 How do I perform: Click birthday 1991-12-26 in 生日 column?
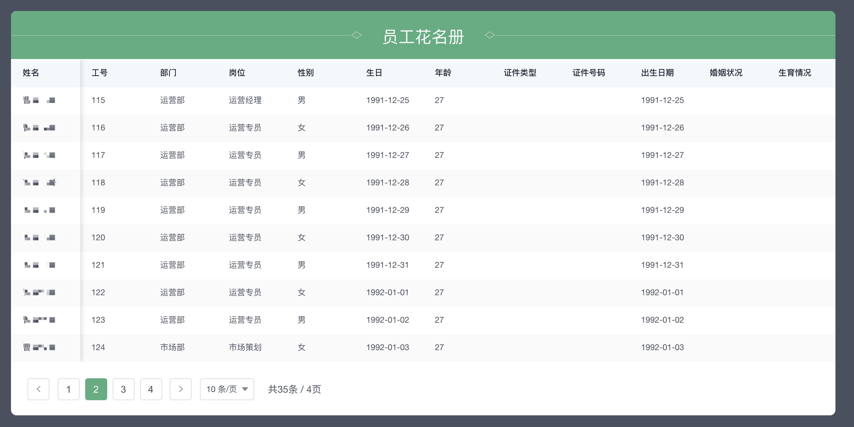(x=387, y=128)
